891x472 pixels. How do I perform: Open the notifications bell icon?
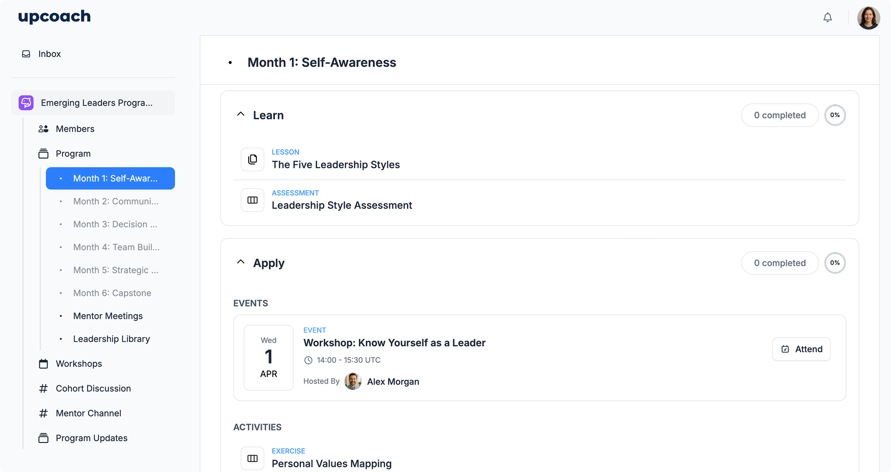(827, 18)
